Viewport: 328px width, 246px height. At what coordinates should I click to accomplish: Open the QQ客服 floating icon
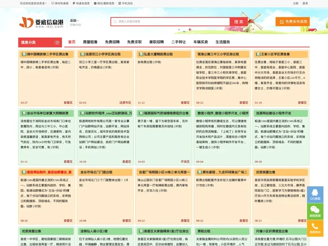click(315, 195)
